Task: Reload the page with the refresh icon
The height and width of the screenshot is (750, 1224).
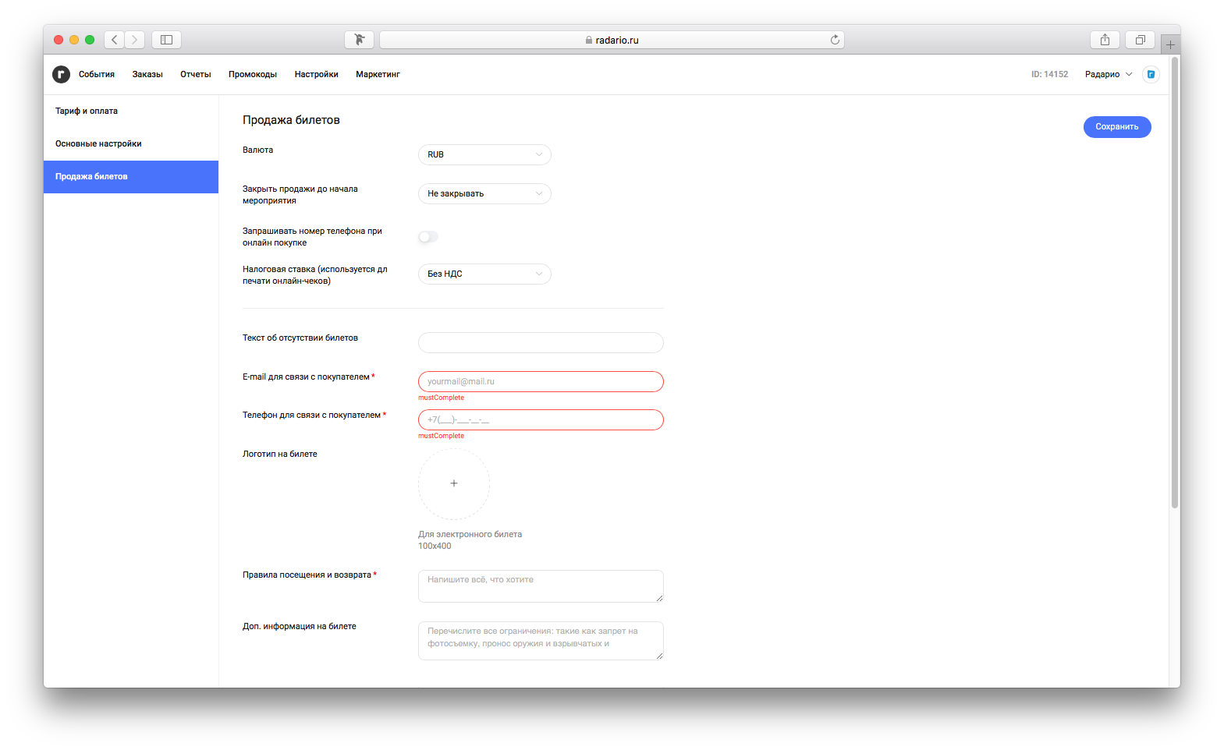Action: coord(835,40)
